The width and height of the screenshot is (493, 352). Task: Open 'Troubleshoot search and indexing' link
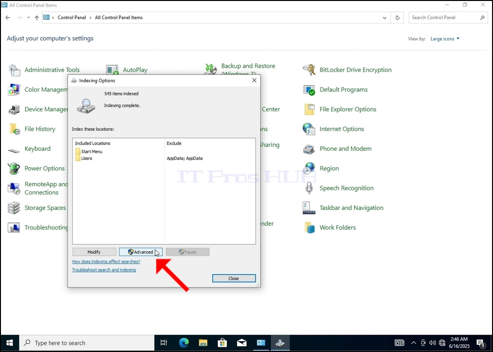click(104, 270)
